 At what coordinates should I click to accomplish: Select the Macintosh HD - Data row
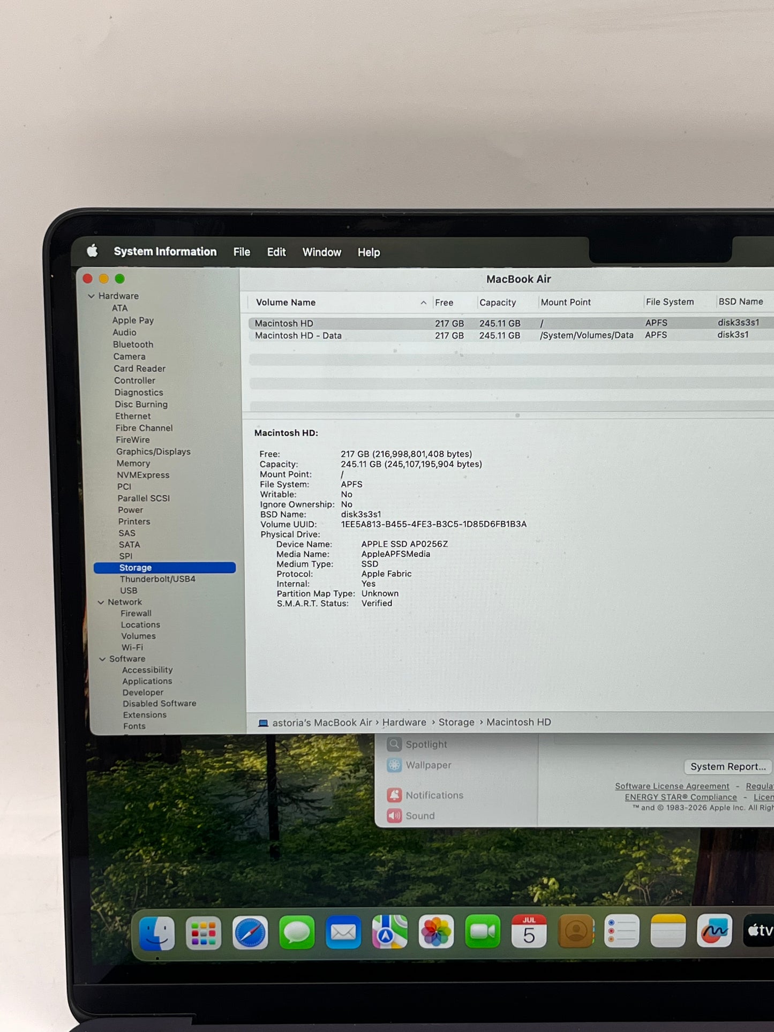coord(511,335)
